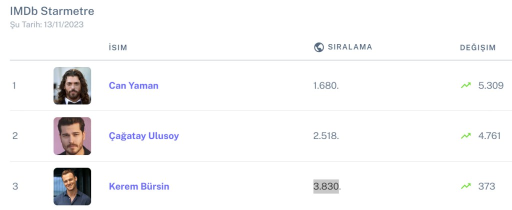Click the 2.518 ranking for Çağatay Ulusoy

pos(326,136)
